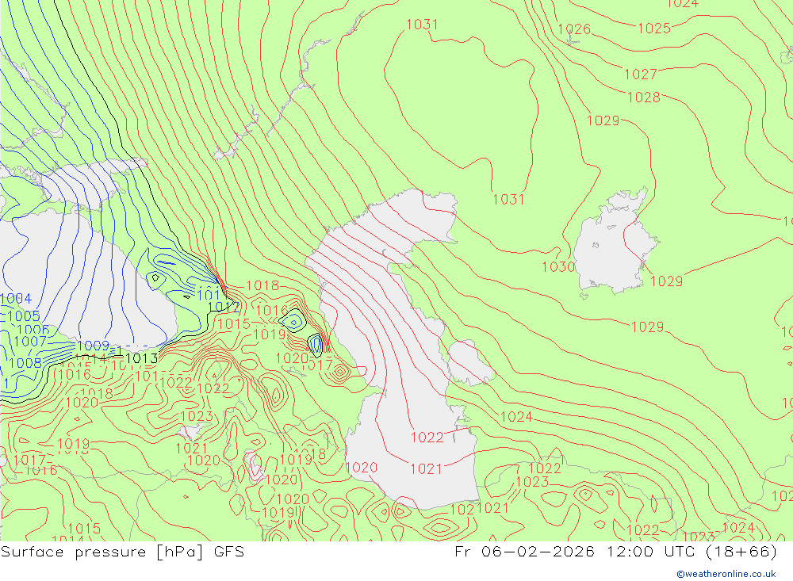Screen dimensions: 793x581
Task: Click the red 1030 isobar label
Action: [x=558, y=267]
